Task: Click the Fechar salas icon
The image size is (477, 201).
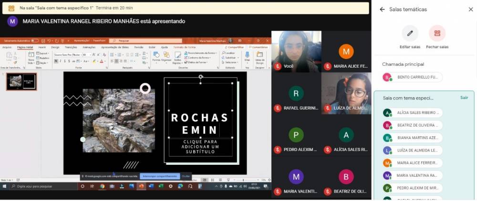Action: tap(437, 33)
